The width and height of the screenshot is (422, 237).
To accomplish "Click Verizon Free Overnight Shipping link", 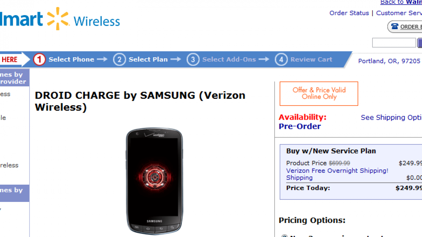I will click(x=337, y=171).
